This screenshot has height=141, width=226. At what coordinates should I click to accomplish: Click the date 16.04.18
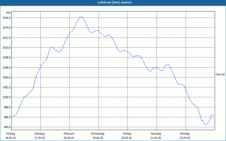10,138
